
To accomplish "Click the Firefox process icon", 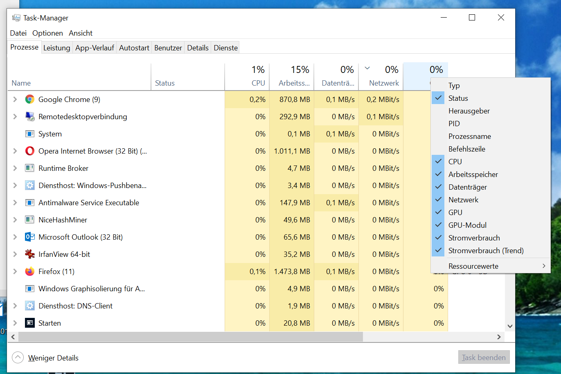I will click(30, 272).
